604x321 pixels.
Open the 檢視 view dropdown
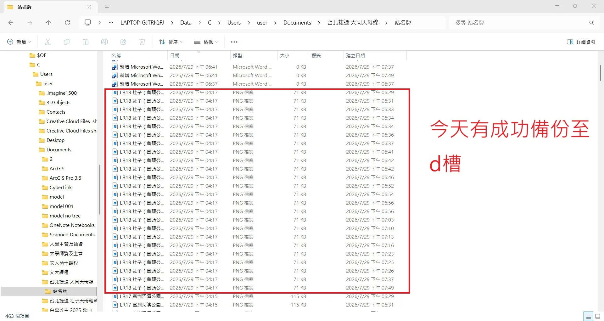206,42
